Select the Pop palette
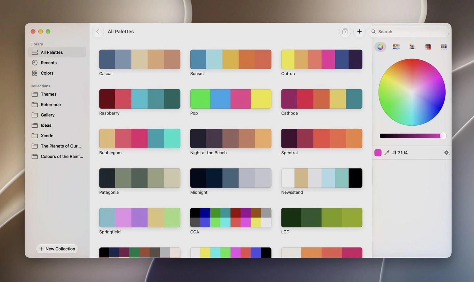 (x=231, y=99)
